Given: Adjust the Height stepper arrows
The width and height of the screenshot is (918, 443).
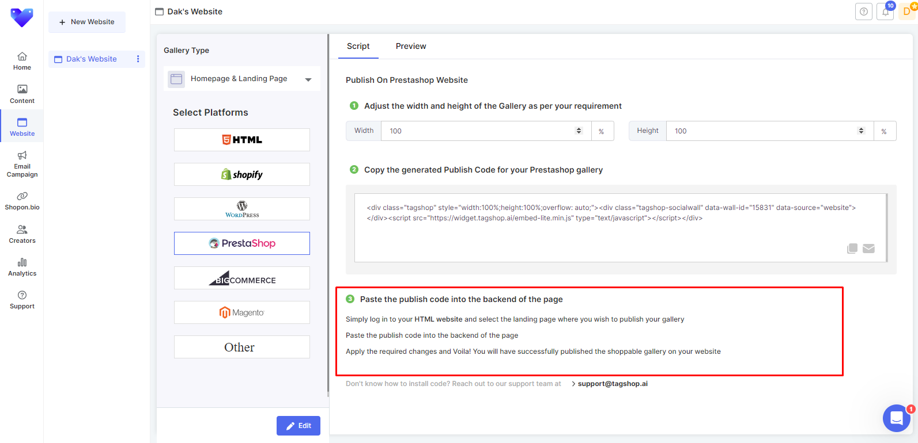Looking at the screenshot, I should point(862,131).
